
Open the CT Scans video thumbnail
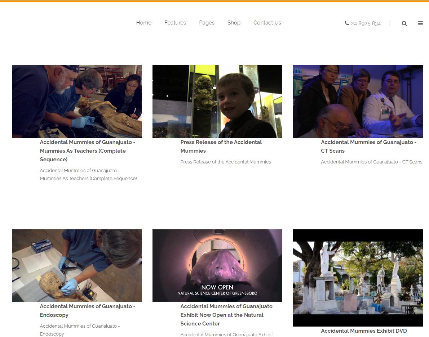(x=358, y=101)
